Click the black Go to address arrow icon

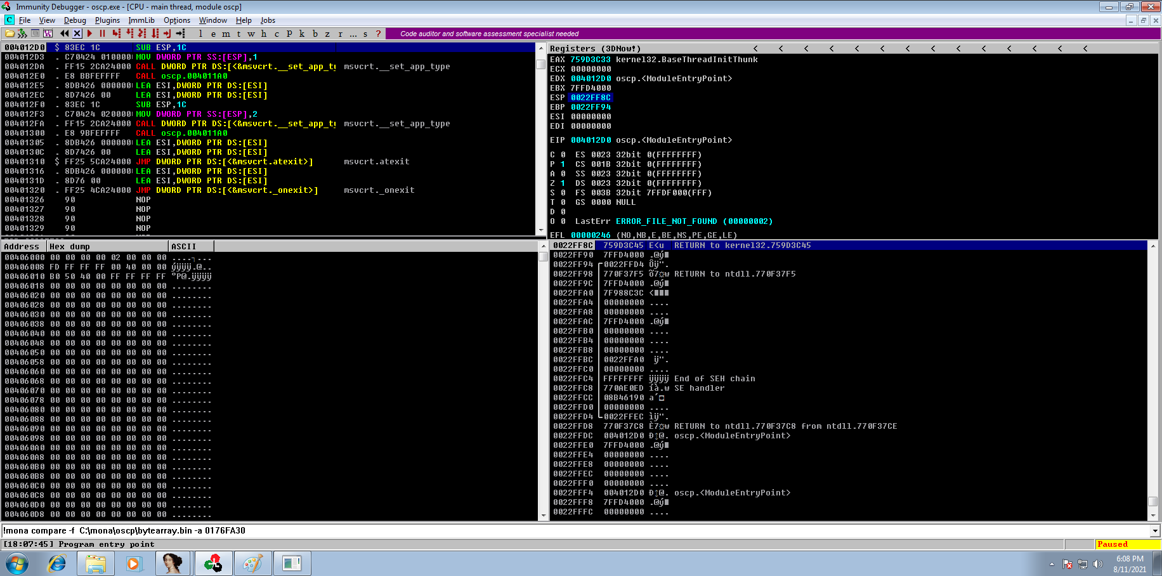tap(181, 34)
